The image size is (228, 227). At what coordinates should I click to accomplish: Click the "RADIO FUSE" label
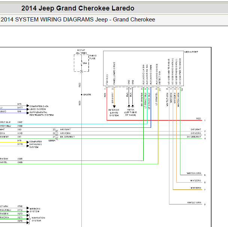[93, 57]
